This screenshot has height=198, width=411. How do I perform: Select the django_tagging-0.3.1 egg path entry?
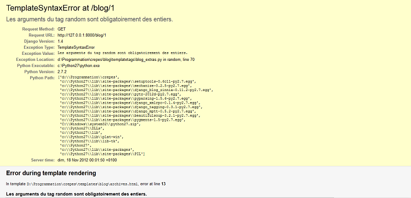tap(131, 107)
